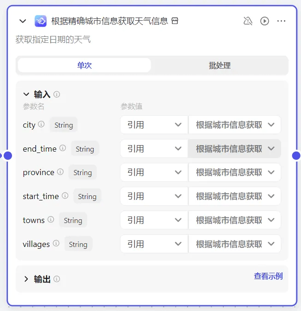Click the info icon beside end_time
This screenshot has height=311, width=301.
click(x=63, y=148)
